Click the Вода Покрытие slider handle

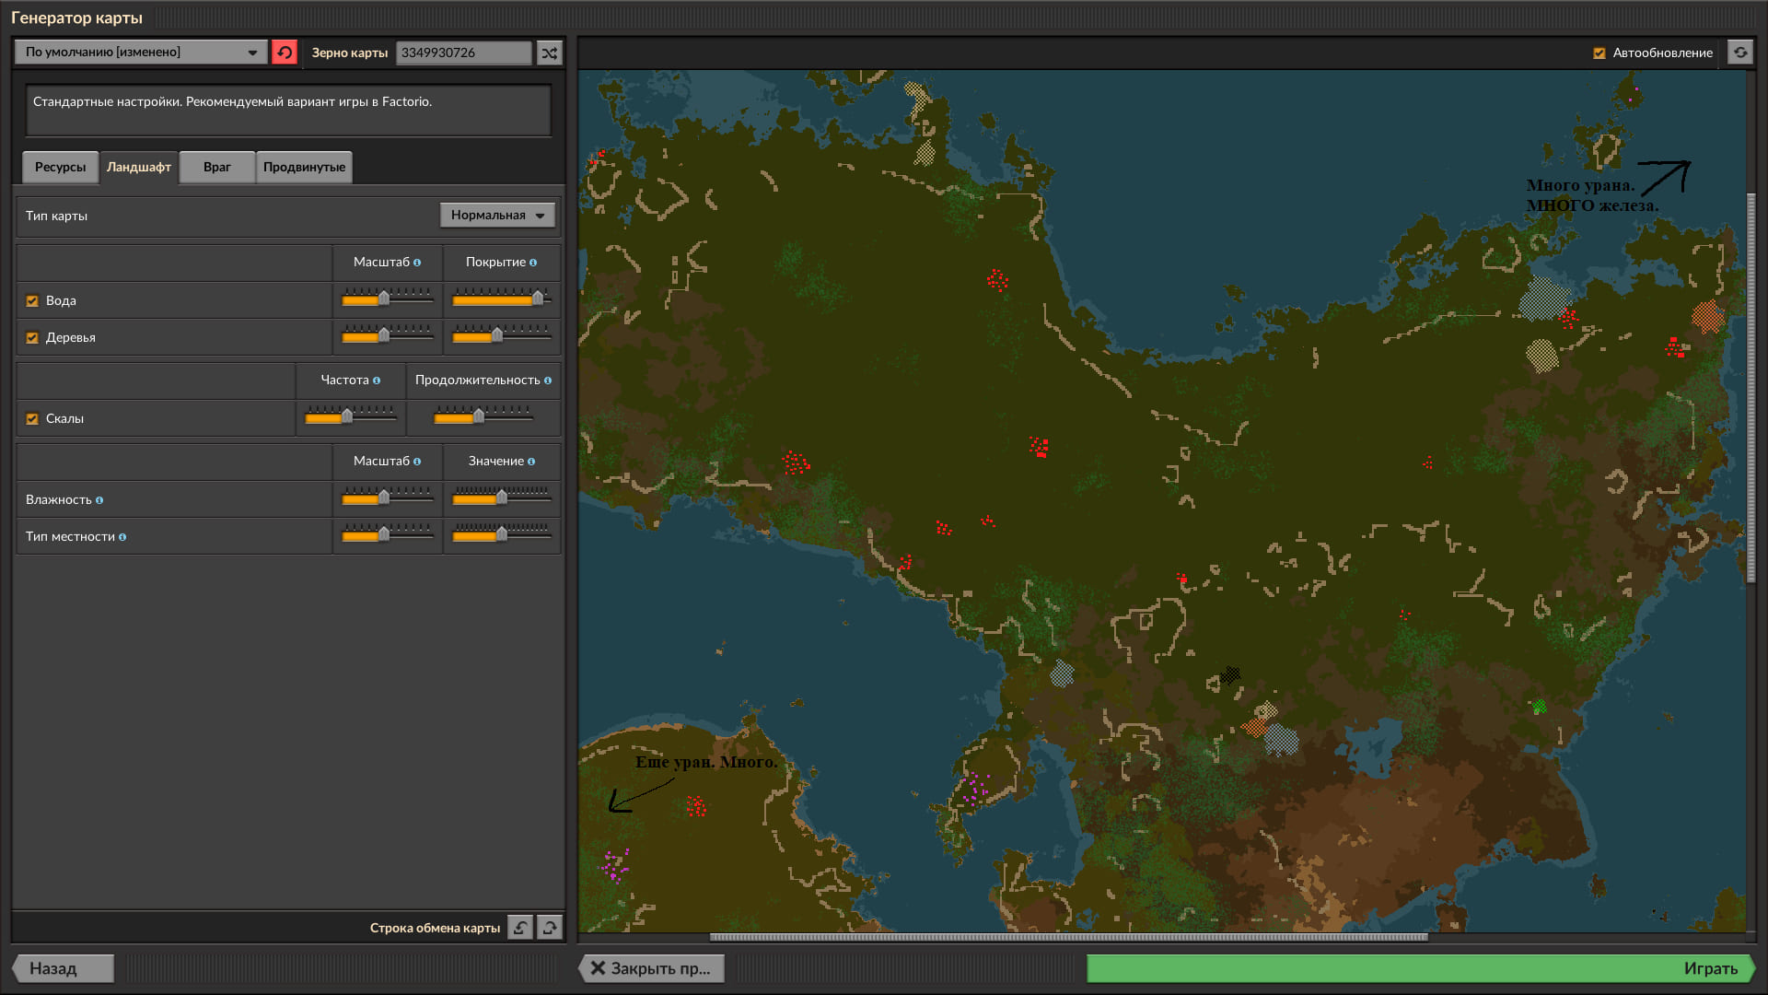tap(538, 298)
